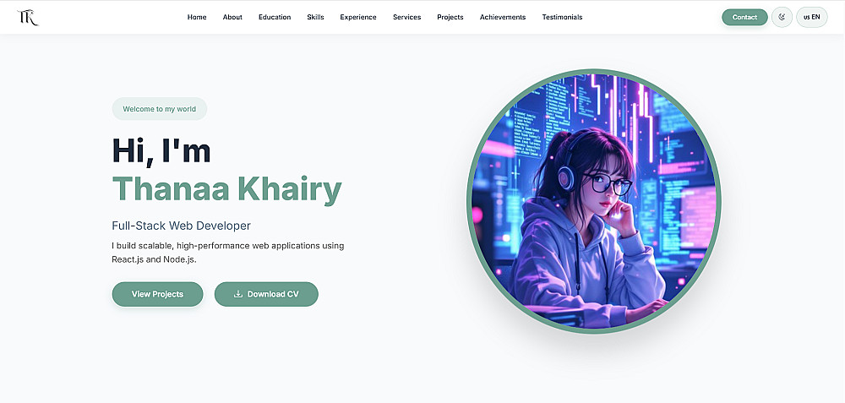
Task: Go to Home in the navigation
Action: [x=197, y=17]
